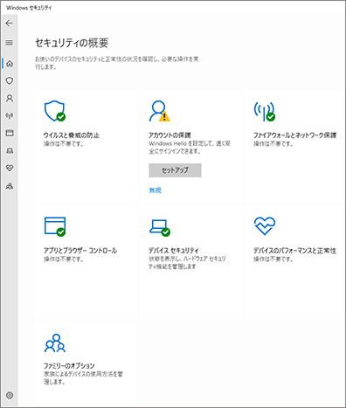Open アプリとブラウザー コントロール tile
The image size is (346, 408).
[x=80, y=251]
